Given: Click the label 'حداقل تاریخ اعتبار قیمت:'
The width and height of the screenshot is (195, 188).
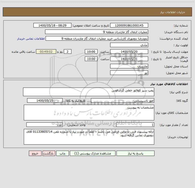Looking at the screenshot, I should click(177, 59).
